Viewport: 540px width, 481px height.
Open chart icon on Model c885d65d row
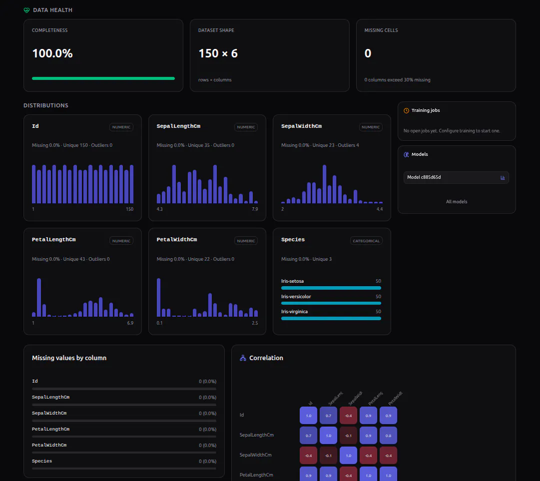pos(503,178)
